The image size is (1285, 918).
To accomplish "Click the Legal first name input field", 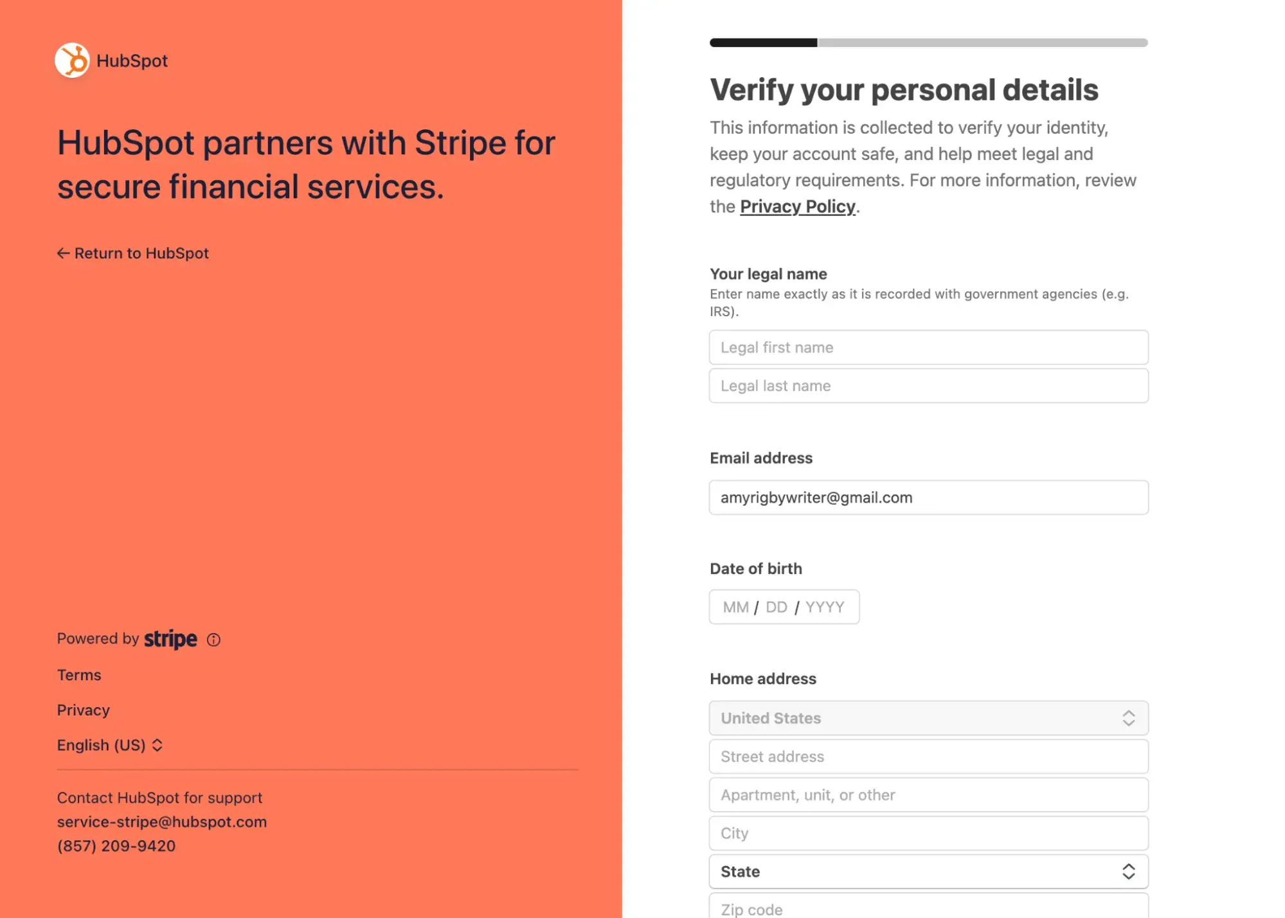I will tap(928, 346).
